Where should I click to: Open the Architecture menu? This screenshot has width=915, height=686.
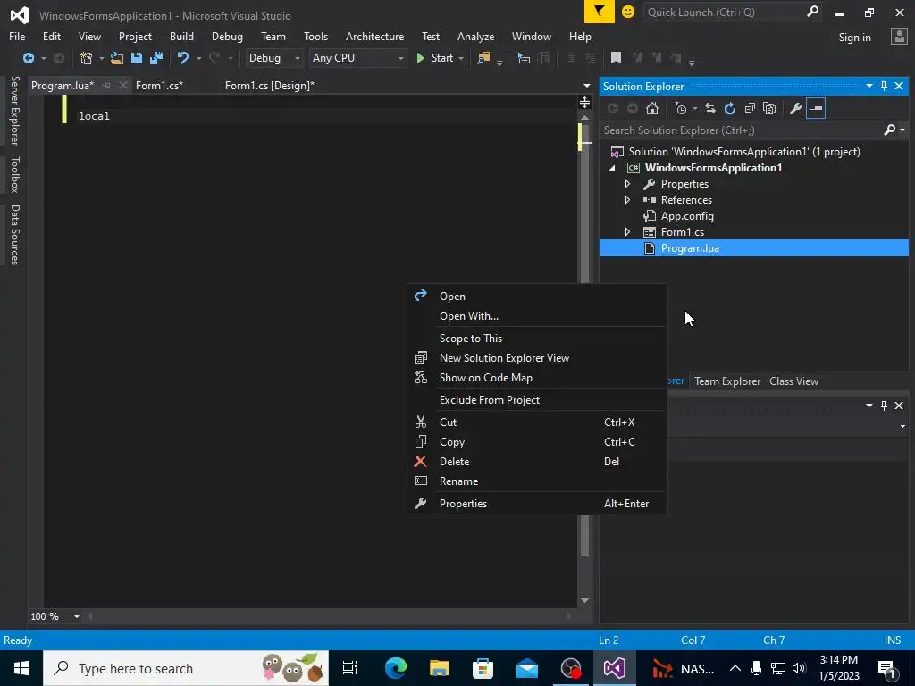tap(374, 36)
